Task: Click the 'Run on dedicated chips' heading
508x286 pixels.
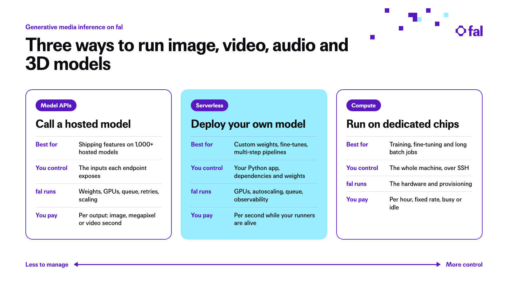Action: click(403, 124)
